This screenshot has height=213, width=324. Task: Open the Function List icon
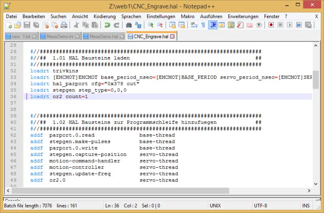[x=240, y=25]
